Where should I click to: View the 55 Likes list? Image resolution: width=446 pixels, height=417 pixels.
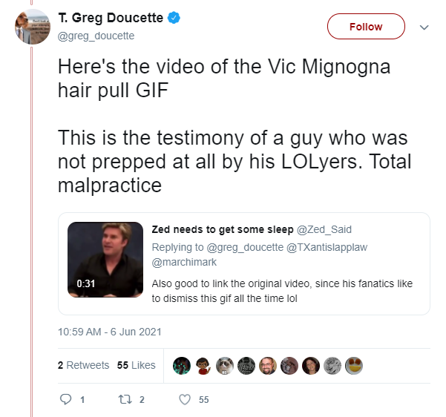point(137,365)
